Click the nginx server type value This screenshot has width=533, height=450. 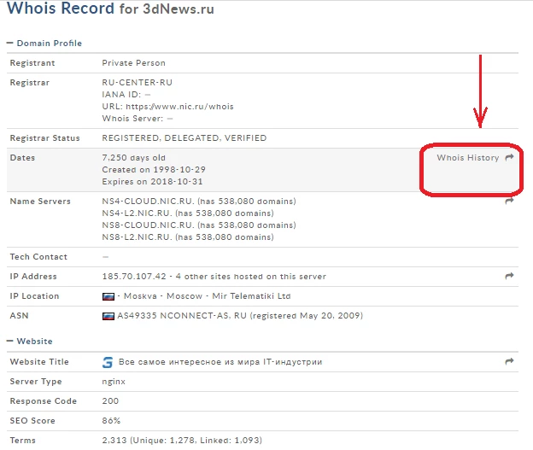(114, 382)
